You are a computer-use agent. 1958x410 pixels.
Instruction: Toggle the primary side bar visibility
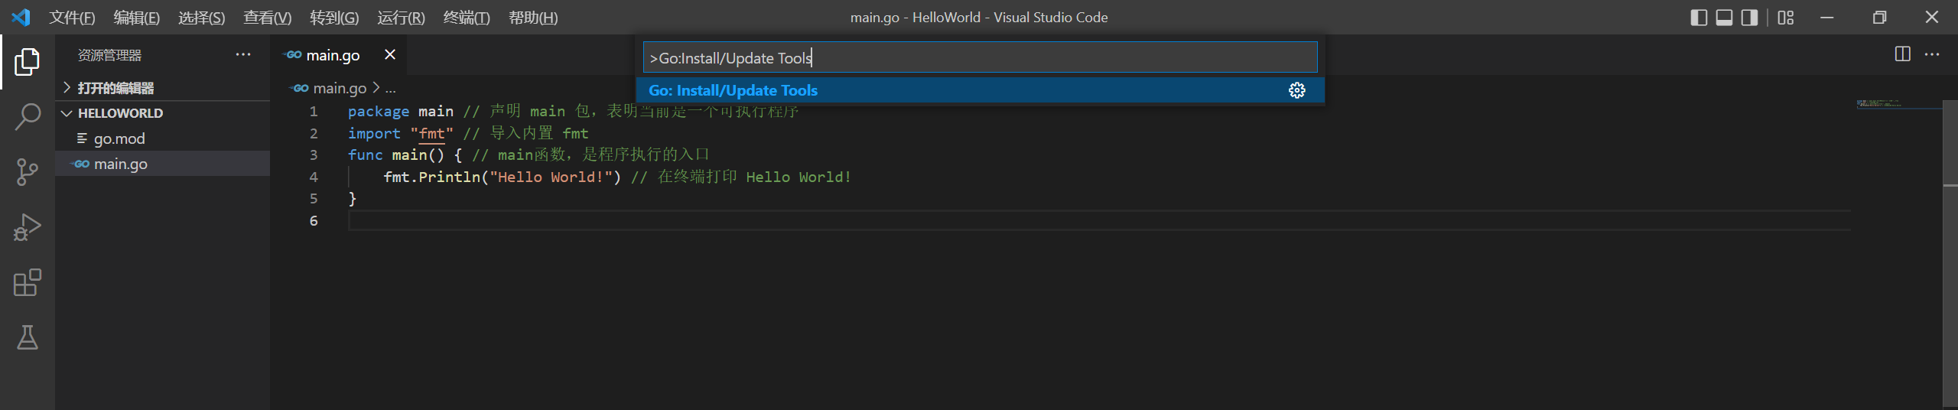pyautogui.click(x=1698, y=18)
